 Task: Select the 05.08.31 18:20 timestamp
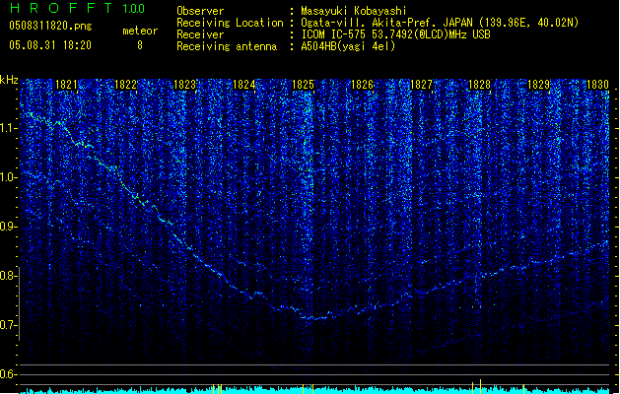[49, 45]
